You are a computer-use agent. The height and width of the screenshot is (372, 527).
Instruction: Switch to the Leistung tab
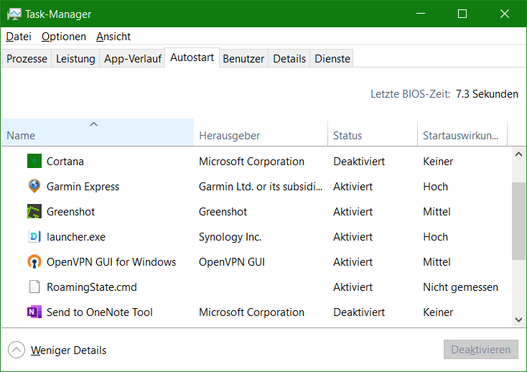tap(75, 58)
